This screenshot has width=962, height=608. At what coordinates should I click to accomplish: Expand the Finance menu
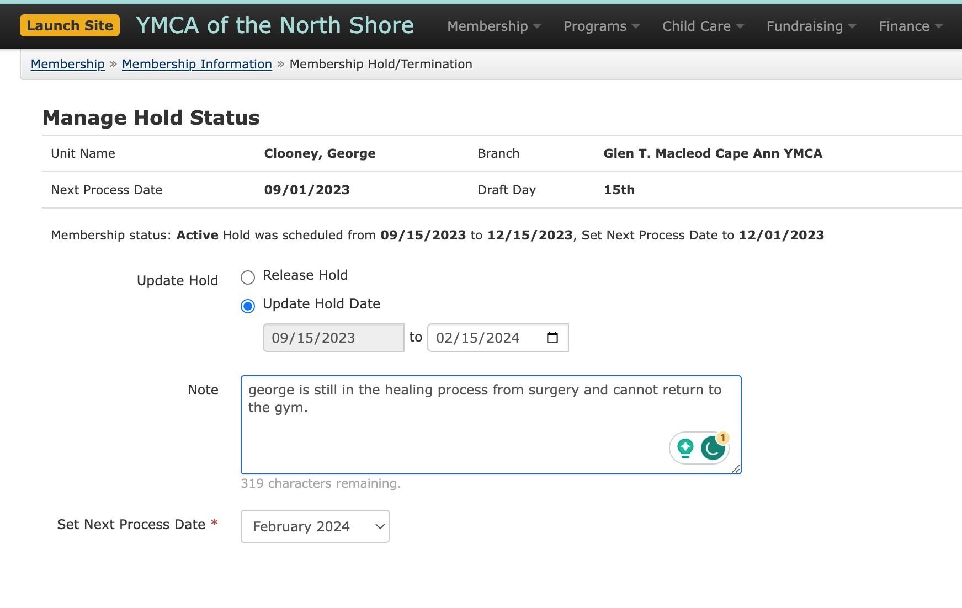(910, 26)
